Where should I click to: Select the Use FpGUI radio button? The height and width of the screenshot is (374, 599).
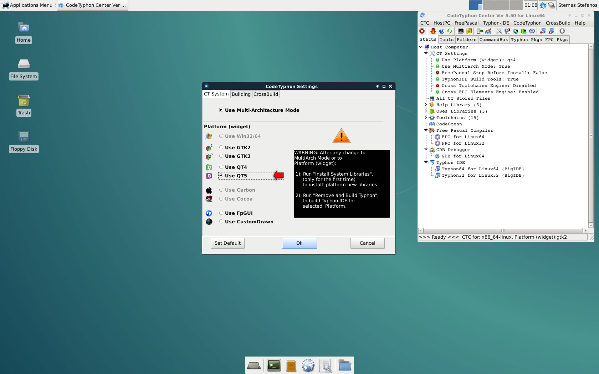click(221, 213)
